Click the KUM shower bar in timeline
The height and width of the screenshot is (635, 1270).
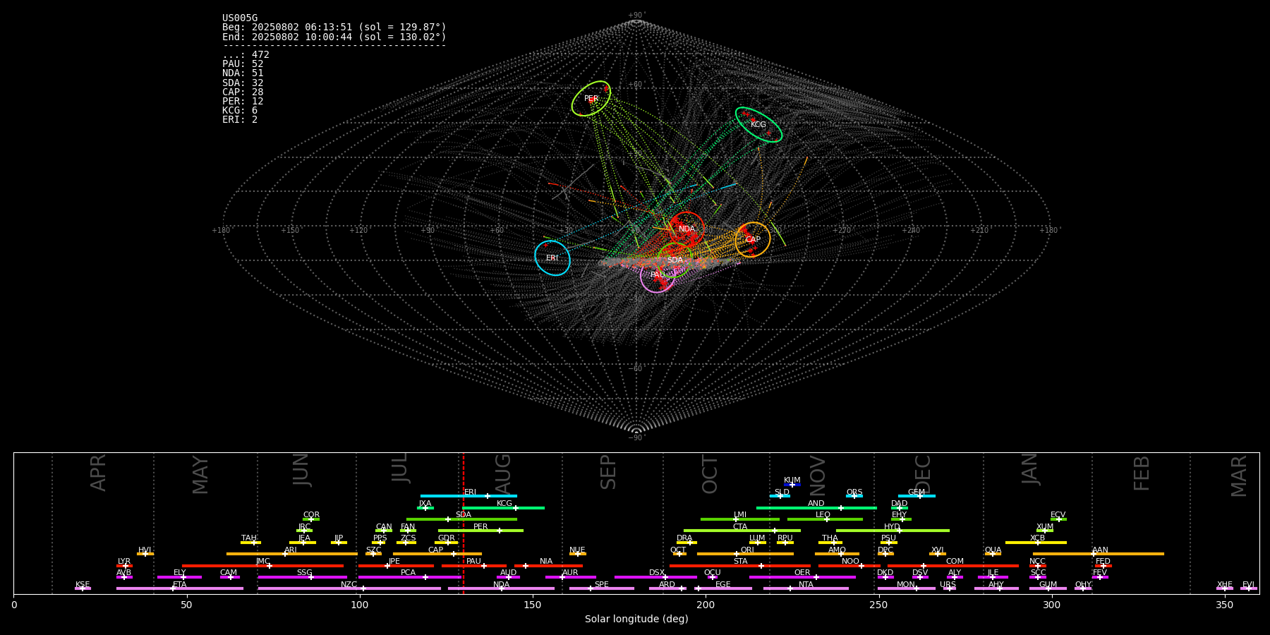(x=792, y=485)
